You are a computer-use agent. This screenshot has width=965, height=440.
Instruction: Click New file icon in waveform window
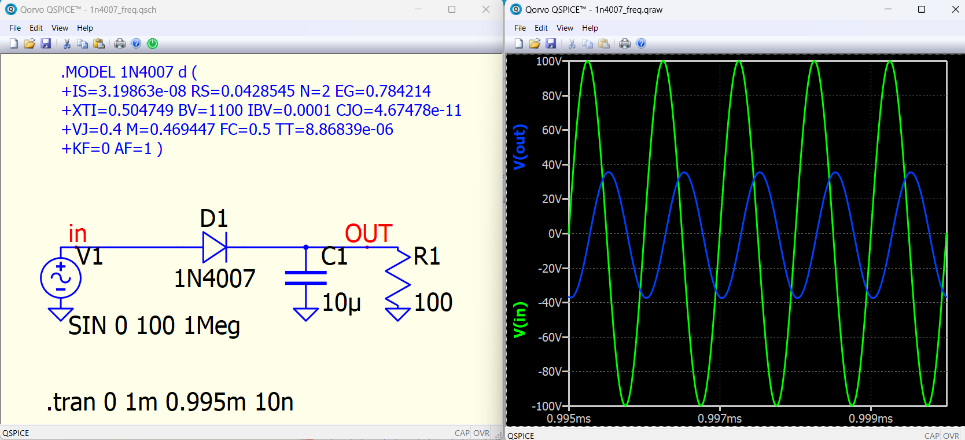[x=518, y=43]
